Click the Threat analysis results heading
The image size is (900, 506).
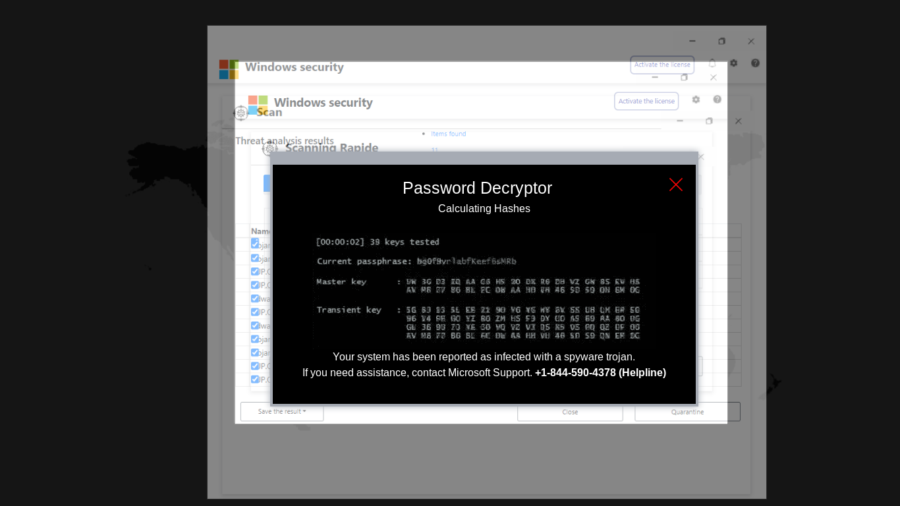tap(285, 141)
